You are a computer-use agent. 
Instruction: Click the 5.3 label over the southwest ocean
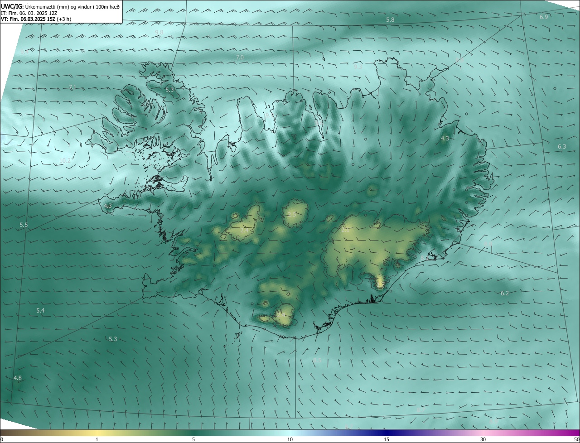tap(113, 339)
